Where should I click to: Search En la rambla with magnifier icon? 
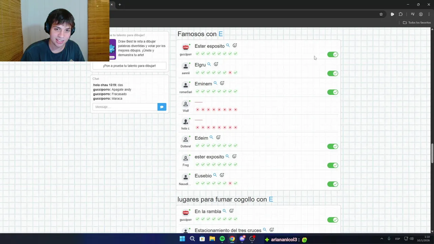224,211
